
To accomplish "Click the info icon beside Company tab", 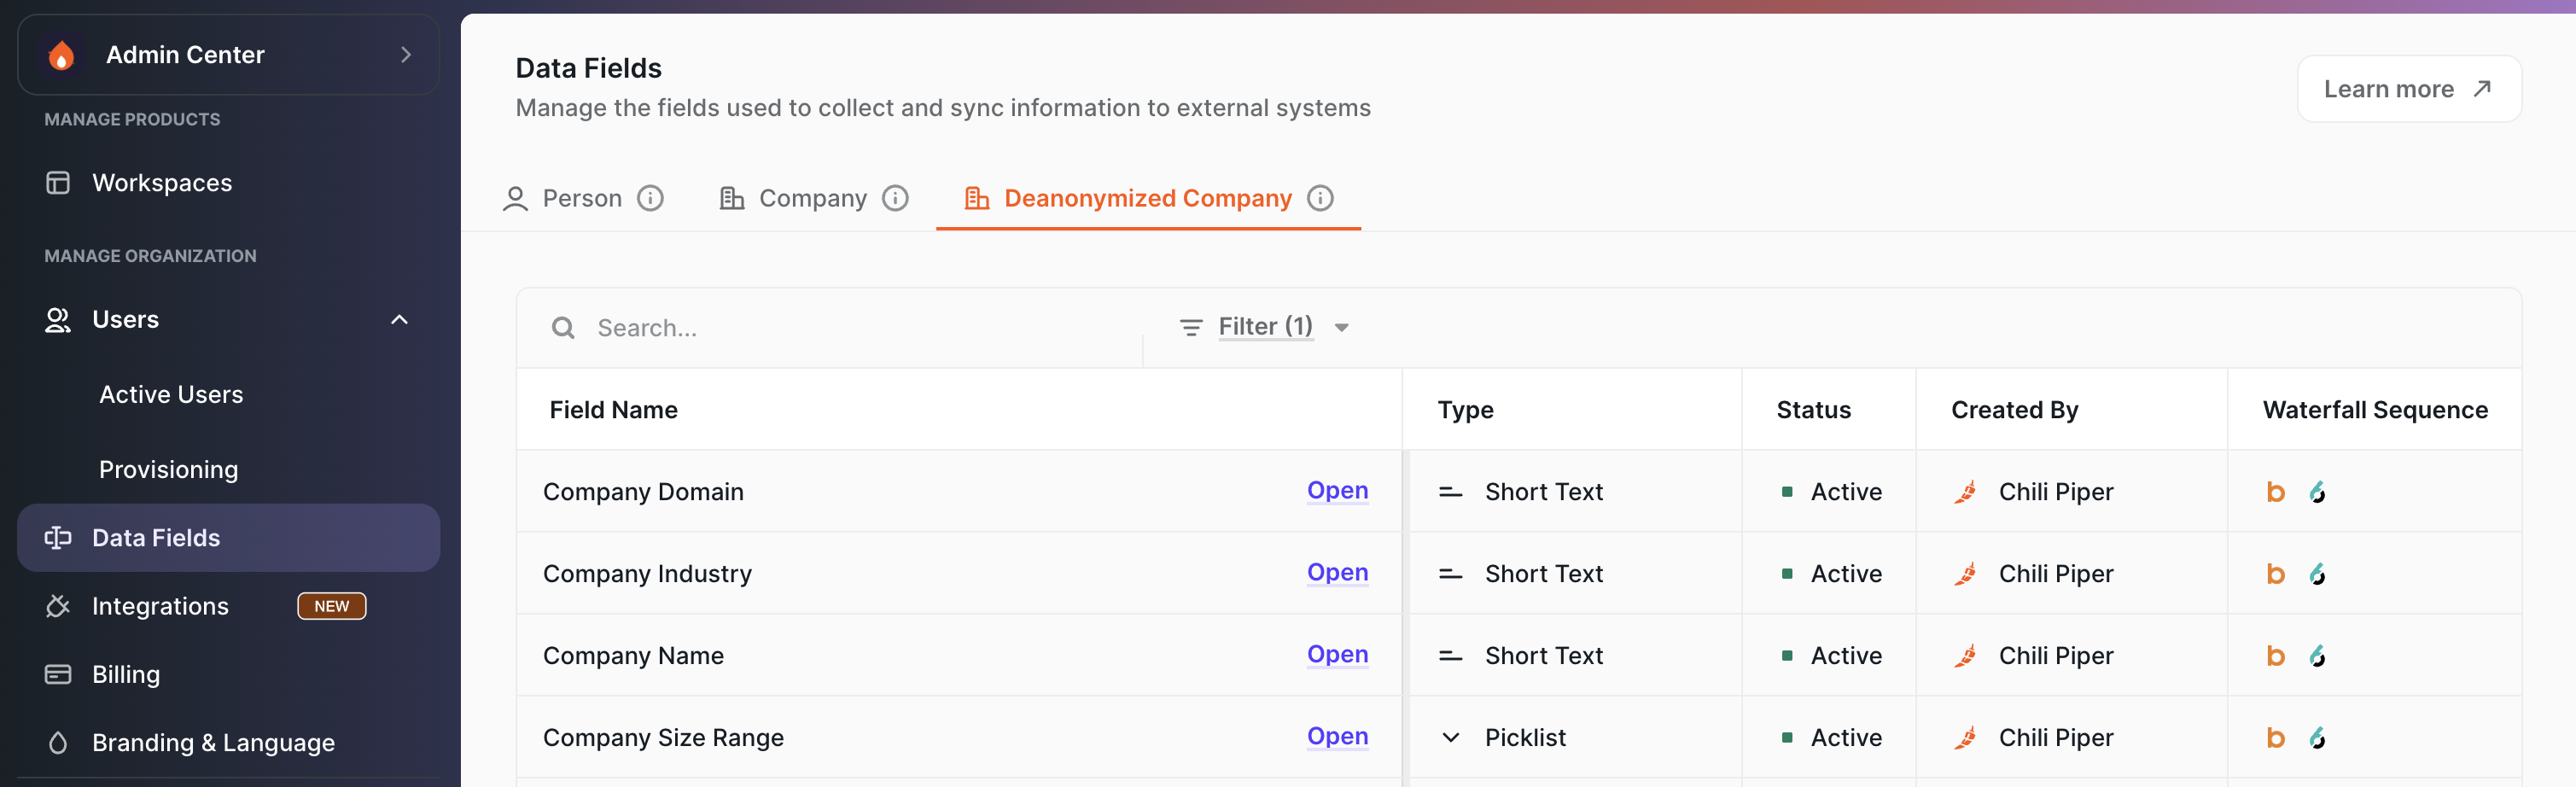I will 895,198.
